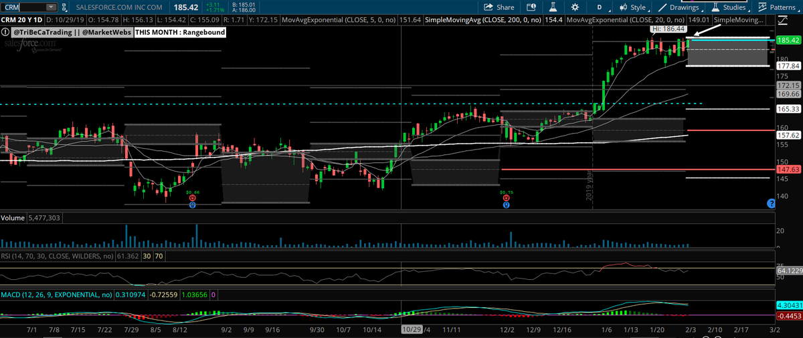
Task: Click the MovAvgExponential (CLOSE, 20, 0, no) label
Action: (624, 21)
